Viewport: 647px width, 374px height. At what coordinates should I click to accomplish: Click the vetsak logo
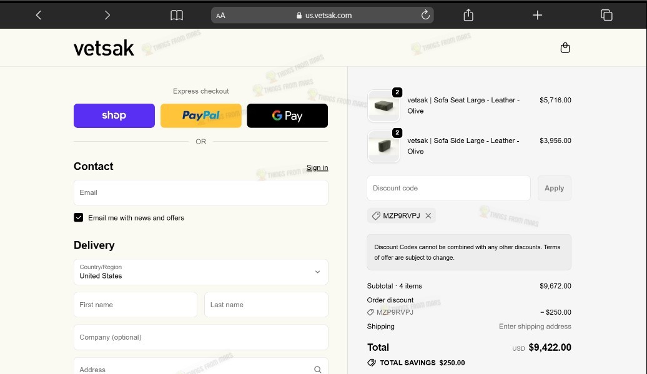pyautogui.click(x=104, y=48)
